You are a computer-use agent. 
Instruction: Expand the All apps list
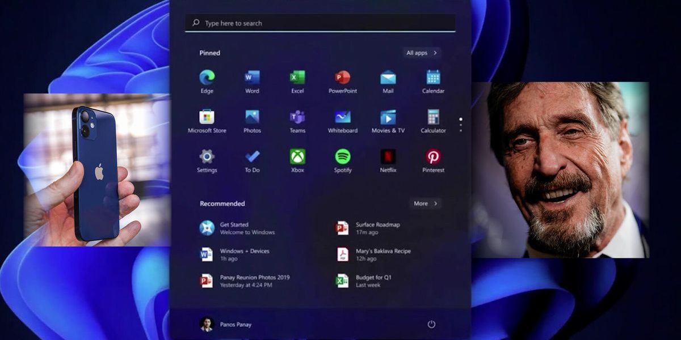pos(422,53)
